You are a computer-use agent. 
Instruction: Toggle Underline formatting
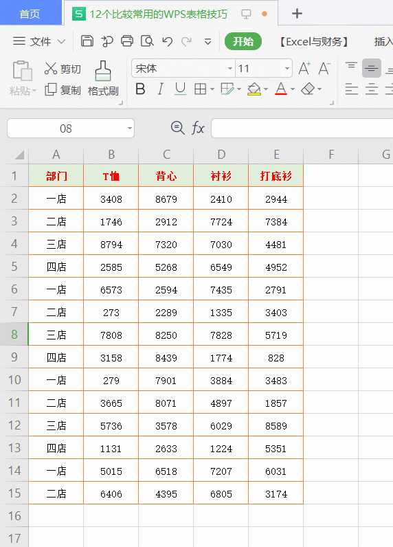[x=180, y=89]
